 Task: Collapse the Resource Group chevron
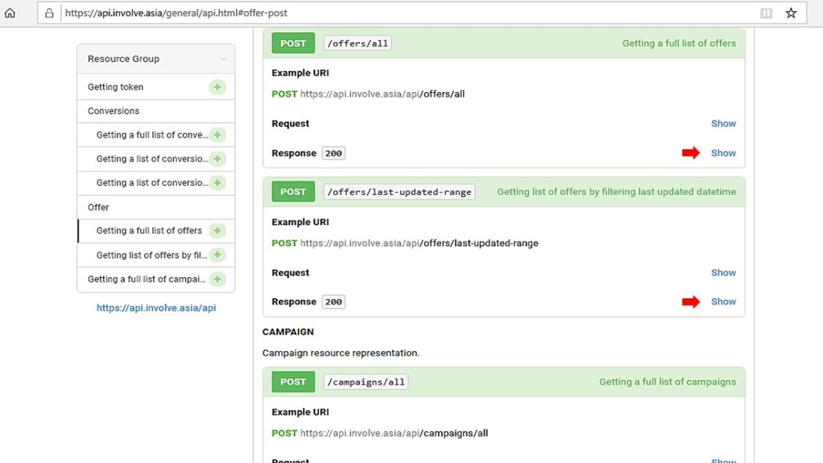click(x=223, y=60)
